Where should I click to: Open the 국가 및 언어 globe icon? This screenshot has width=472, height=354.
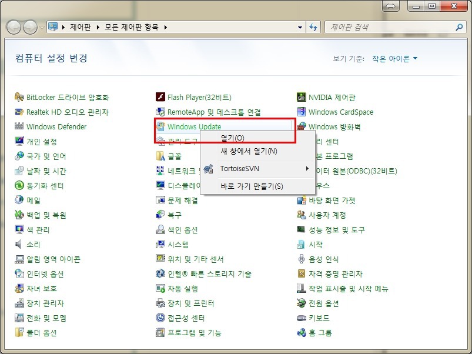[x=19, y=156]
